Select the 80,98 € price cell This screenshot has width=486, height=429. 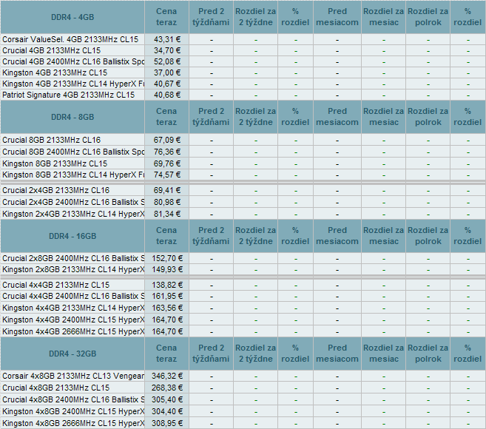pos(166,202)
